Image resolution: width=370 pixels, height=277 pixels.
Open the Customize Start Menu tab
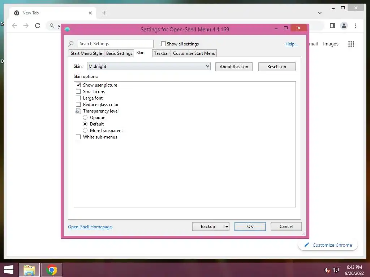tap(194, 53)
